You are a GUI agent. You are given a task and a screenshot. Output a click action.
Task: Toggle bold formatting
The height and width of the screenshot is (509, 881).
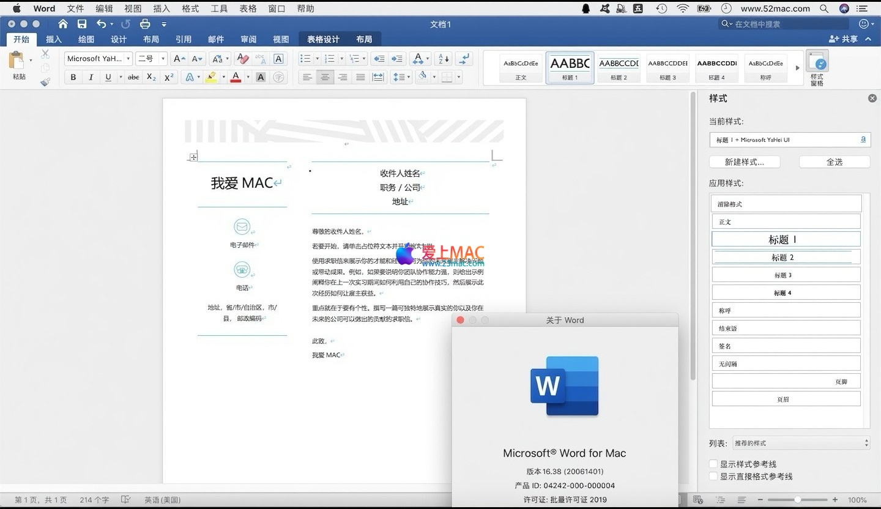pyautogui.click(x=73, y=77)
